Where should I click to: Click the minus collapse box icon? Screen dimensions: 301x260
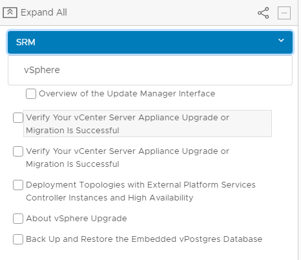pos(284,13)
